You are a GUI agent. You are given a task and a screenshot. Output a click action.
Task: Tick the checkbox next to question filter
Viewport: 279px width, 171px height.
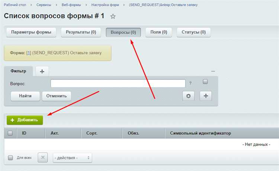(205, 82)
